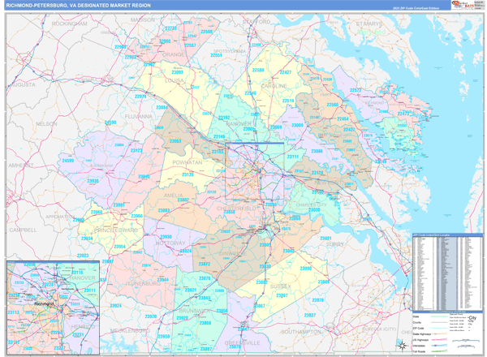
Task: Click the NELSON county label
Action: pos(46,124)
